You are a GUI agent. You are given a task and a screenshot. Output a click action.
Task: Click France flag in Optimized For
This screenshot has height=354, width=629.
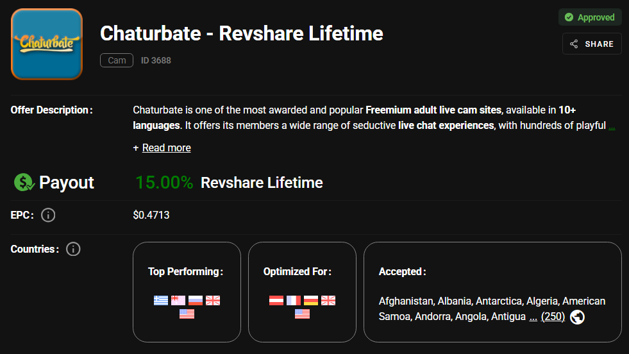coord(293,300)
